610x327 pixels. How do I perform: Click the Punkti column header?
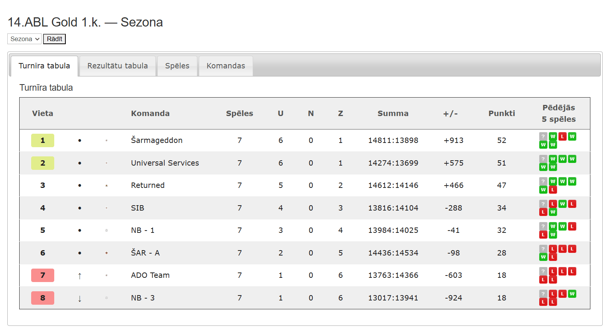tap(502, 113)
